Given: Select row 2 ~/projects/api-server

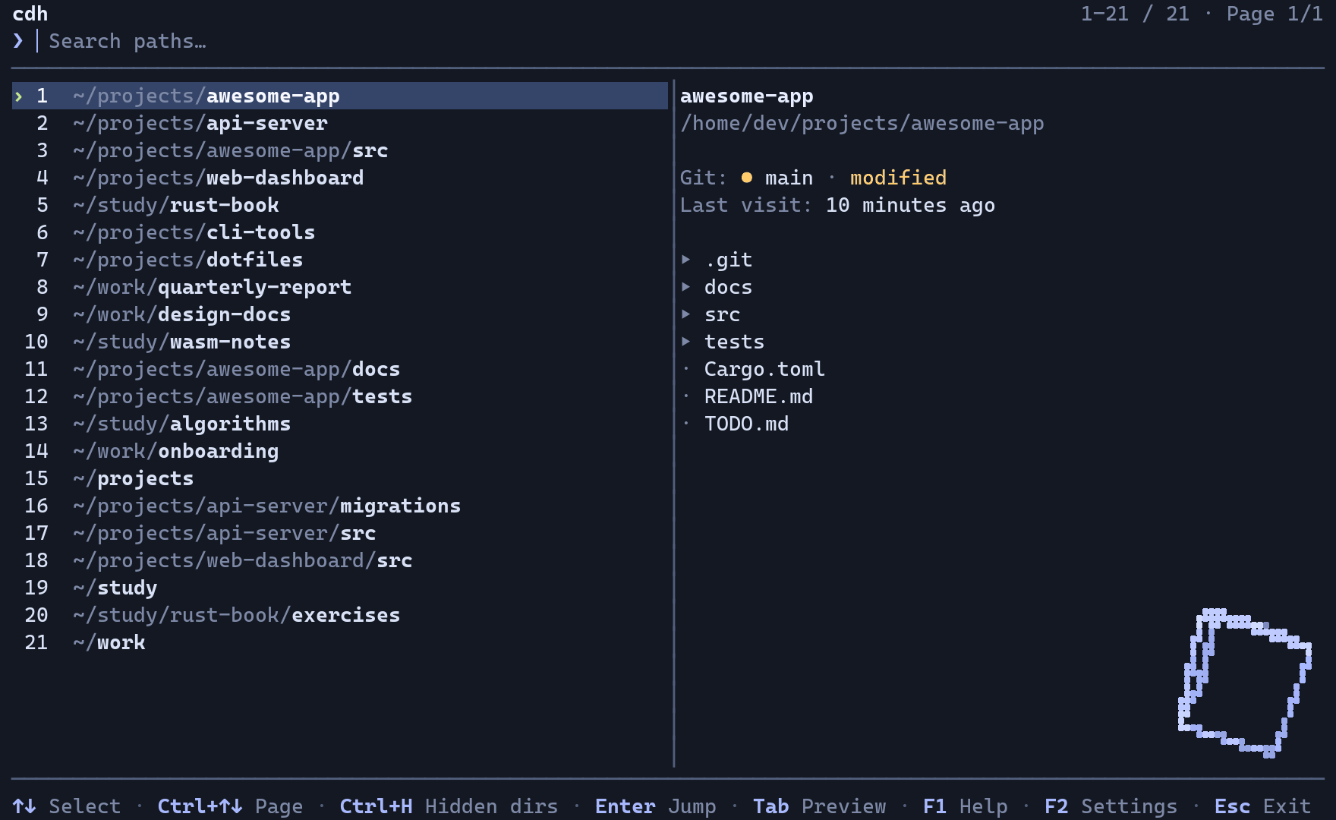Looking at the screenshot, I should (340, 123).
